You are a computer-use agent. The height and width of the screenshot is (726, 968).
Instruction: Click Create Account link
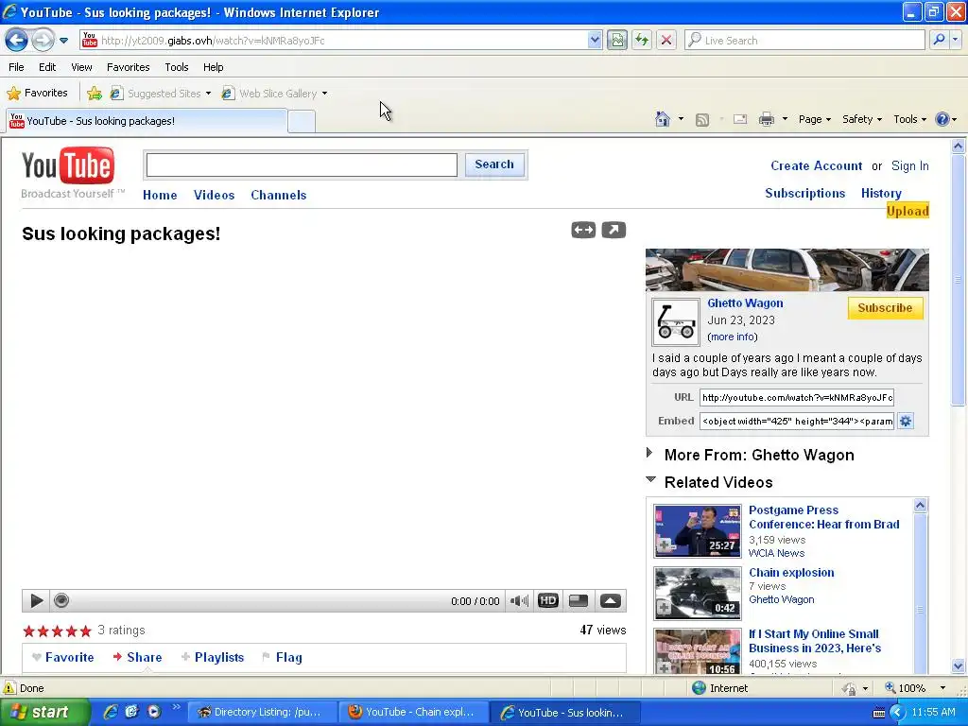816,165
